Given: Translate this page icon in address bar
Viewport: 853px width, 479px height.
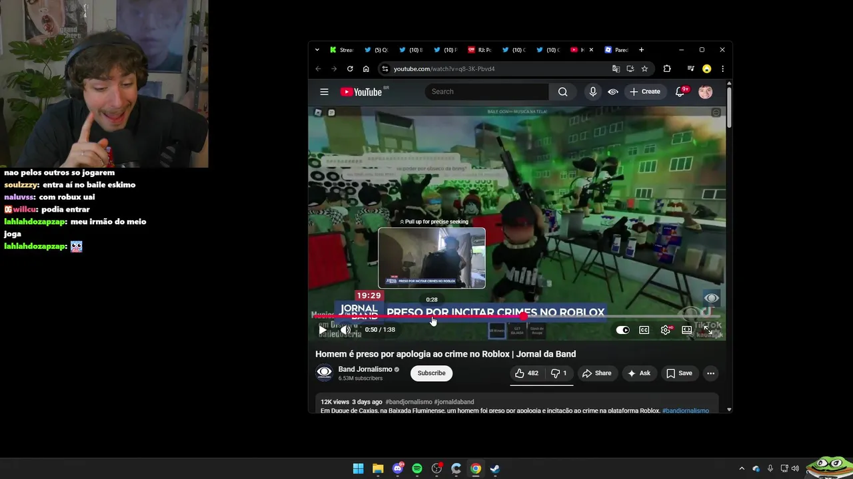Looking at the screenshot, I should (x=616, y=69).
